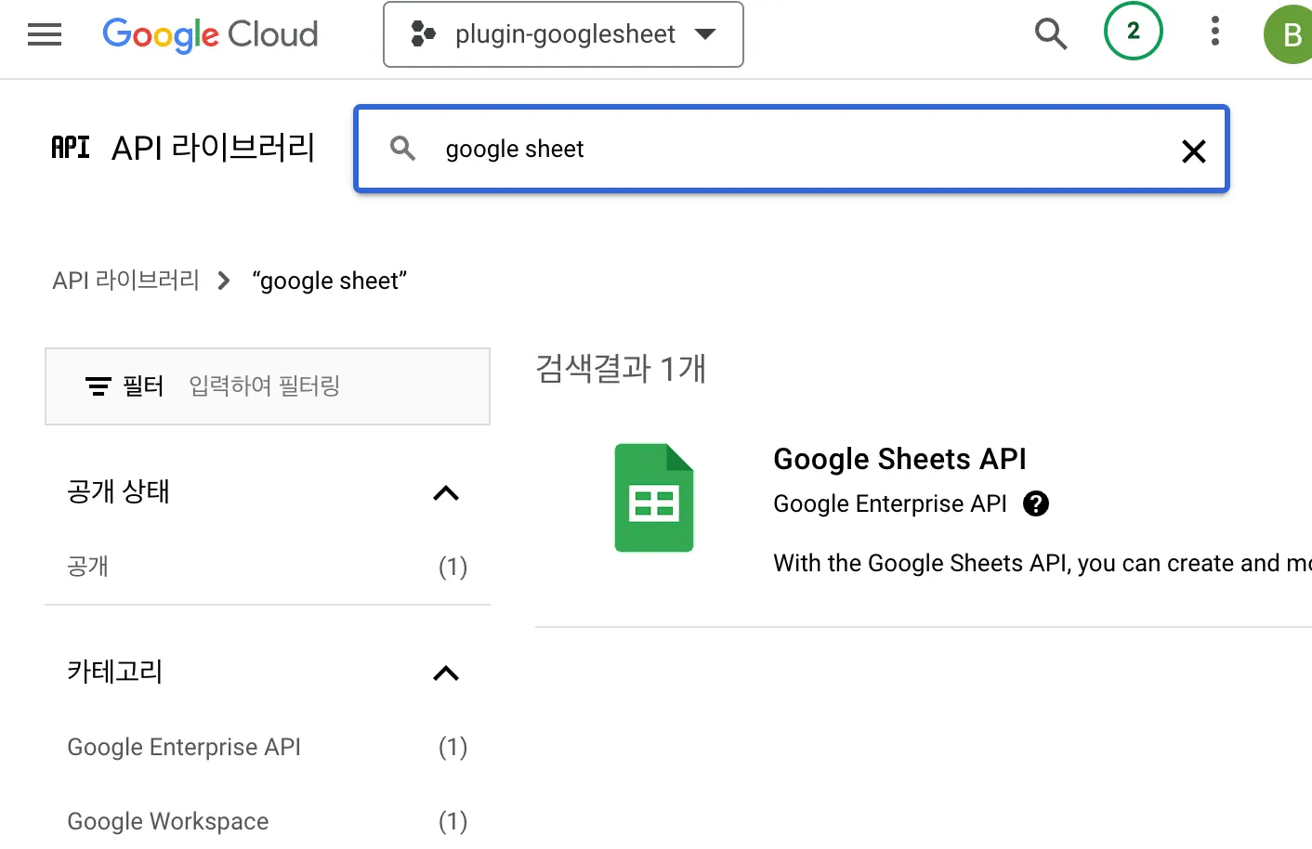Click the magnifier inside the library search box
Image resolution: width=1312 pixels, height=849 pixels.
tap(402, 149)
